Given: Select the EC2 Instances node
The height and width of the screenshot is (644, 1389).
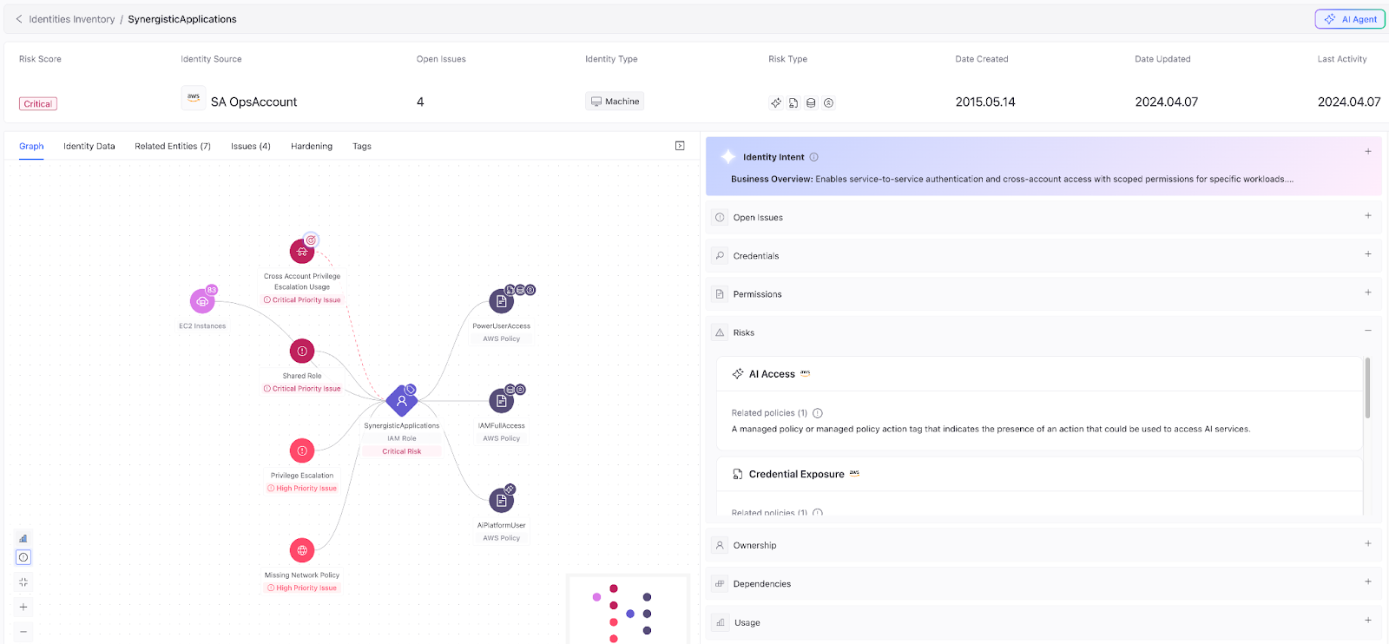Looking at the screenshot, I should [x=202, y=301].
